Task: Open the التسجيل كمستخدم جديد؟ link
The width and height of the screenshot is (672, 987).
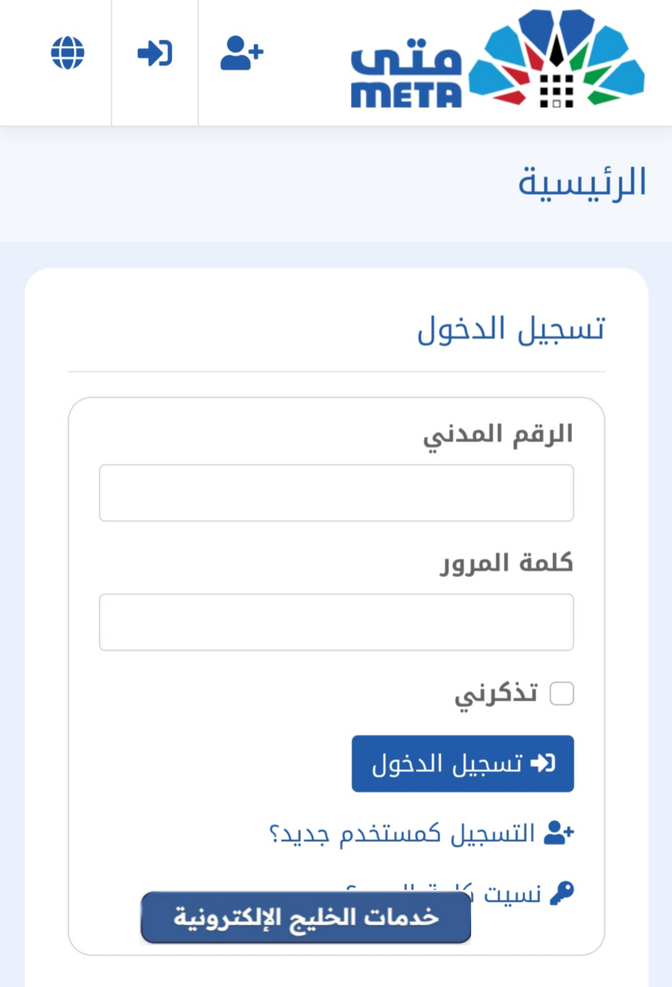Action: click(402, 833)
